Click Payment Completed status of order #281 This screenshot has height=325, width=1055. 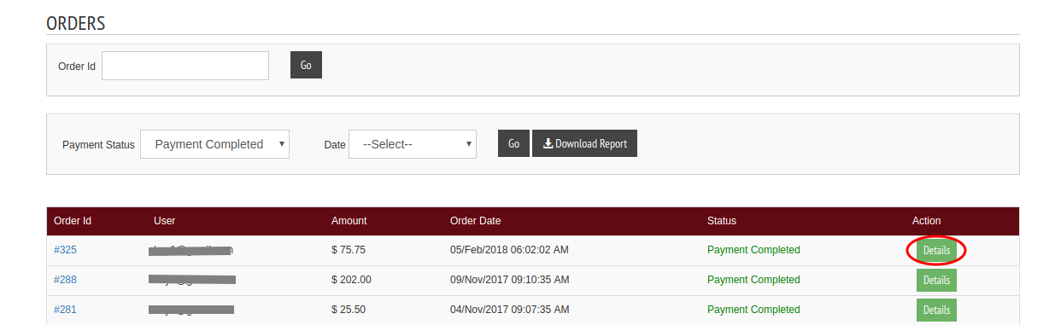(753, 310)
